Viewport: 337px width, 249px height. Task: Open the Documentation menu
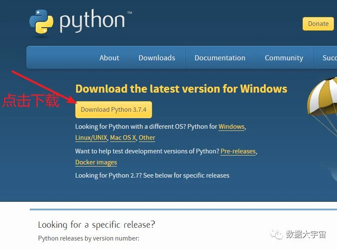click(220, 58)
